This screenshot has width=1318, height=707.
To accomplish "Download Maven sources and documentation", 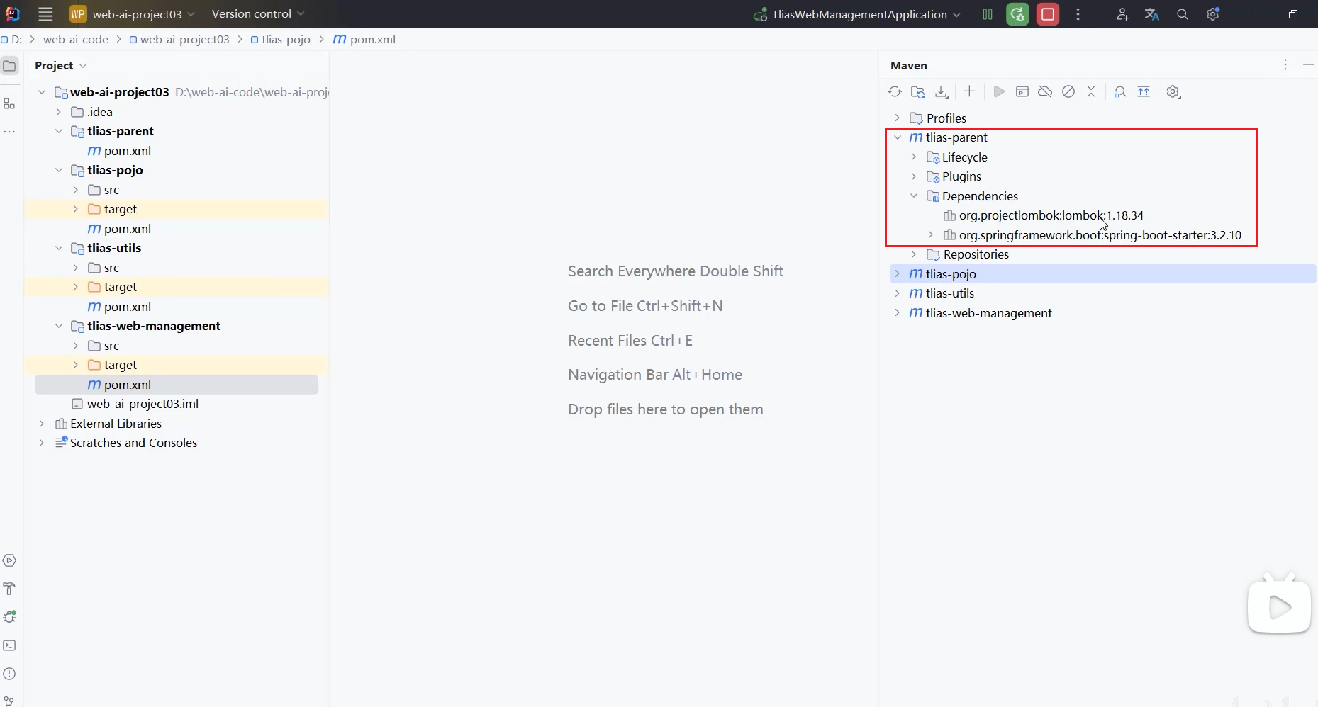I will point(942,92).
